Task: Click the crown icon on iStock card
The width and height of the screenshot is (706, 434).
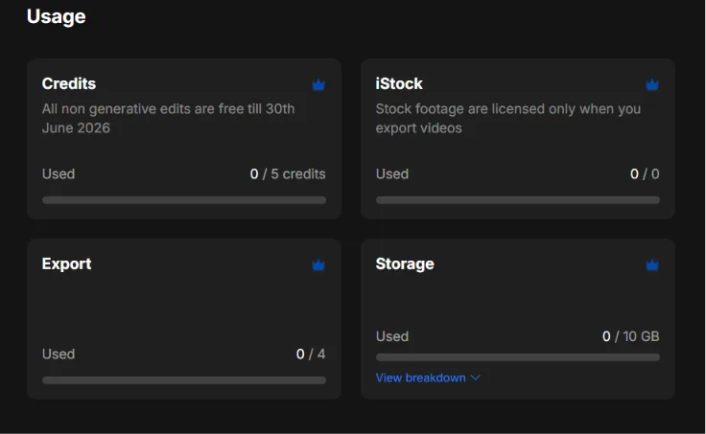Action: click(652, 84)
